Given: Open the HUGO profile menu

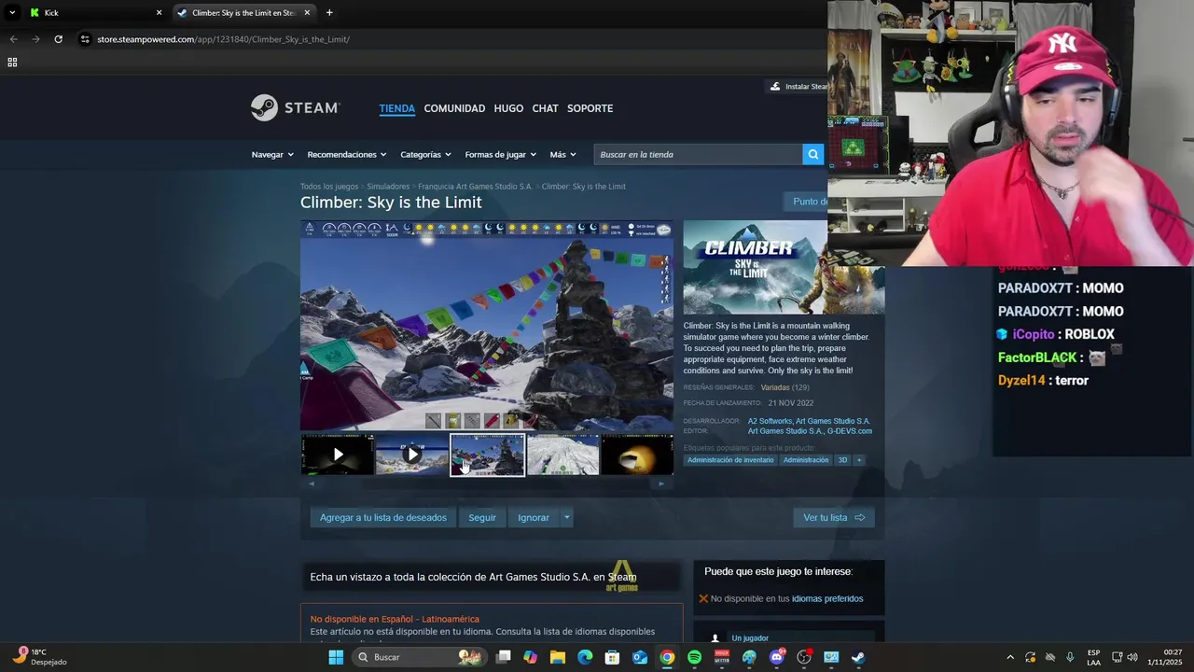Looking at the screenshot, I should (x=508, y=108).
